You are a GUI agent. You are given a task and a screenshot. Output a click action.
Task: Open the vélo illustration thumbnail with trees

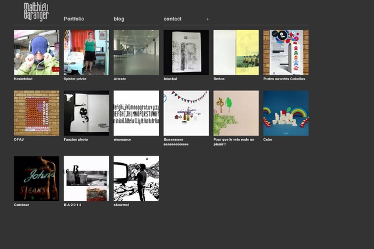click(x=236, y=113)
